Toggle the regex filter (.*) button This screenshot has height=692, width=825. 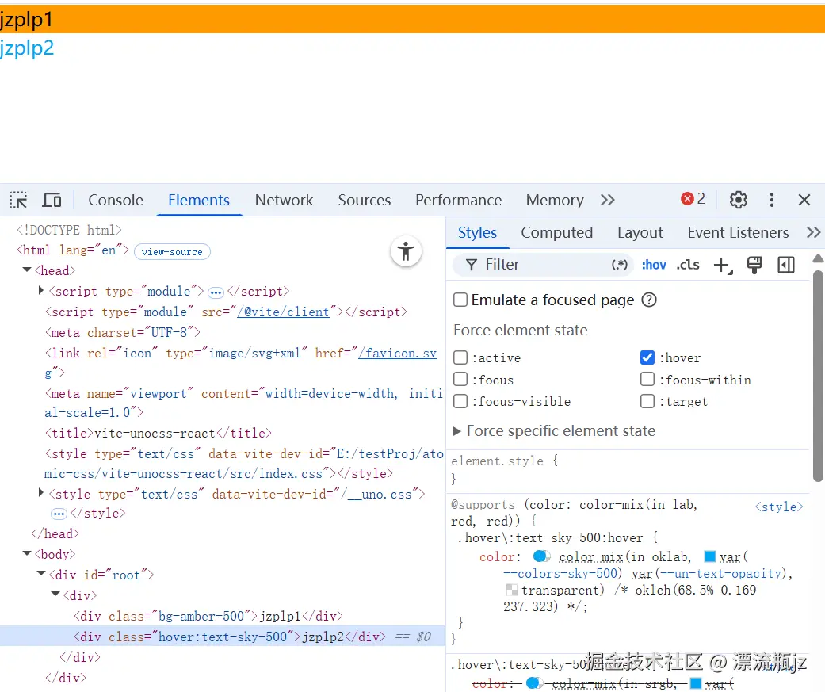[x=619, y=264]
